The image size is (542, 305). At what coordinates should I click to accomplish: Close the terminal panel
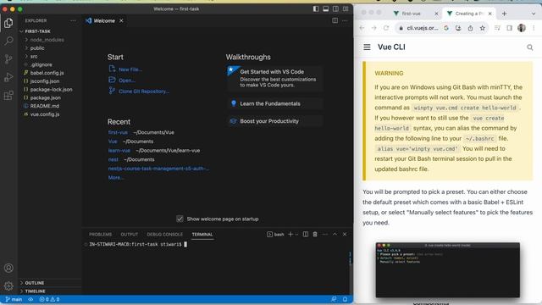pyautogui.click(x=345, y=235)
